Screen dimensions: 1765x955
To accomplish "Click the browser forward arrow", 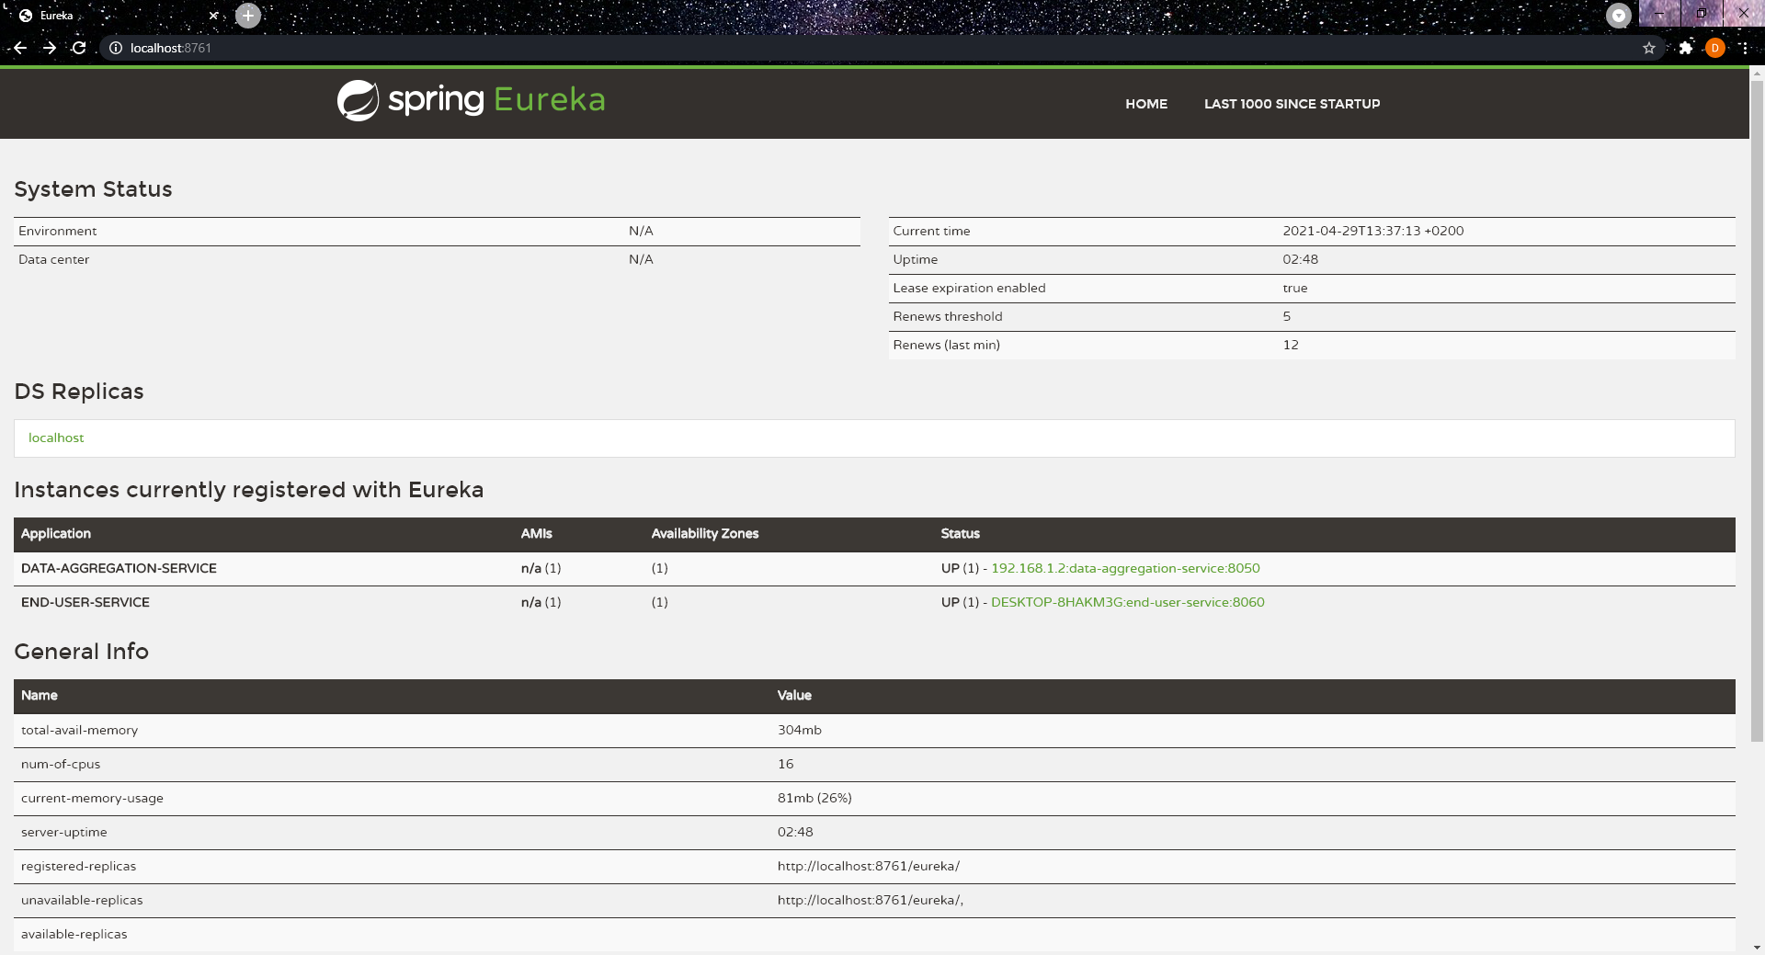I will (x=50, y=48).
